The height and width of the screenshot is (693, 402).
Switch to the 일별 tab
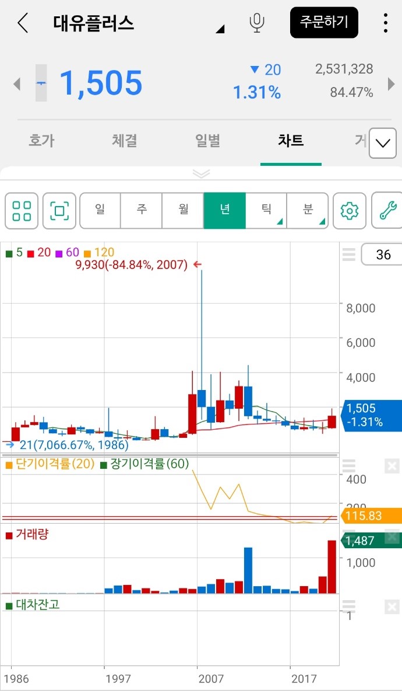click(x=207, y=141)
